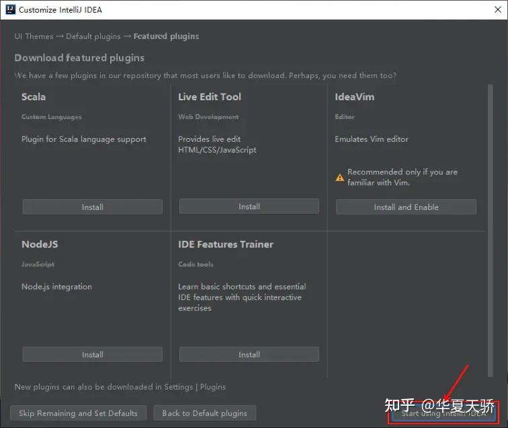
Task: Click the vertical scrollbar of plugin list
Action: point(490,230)
